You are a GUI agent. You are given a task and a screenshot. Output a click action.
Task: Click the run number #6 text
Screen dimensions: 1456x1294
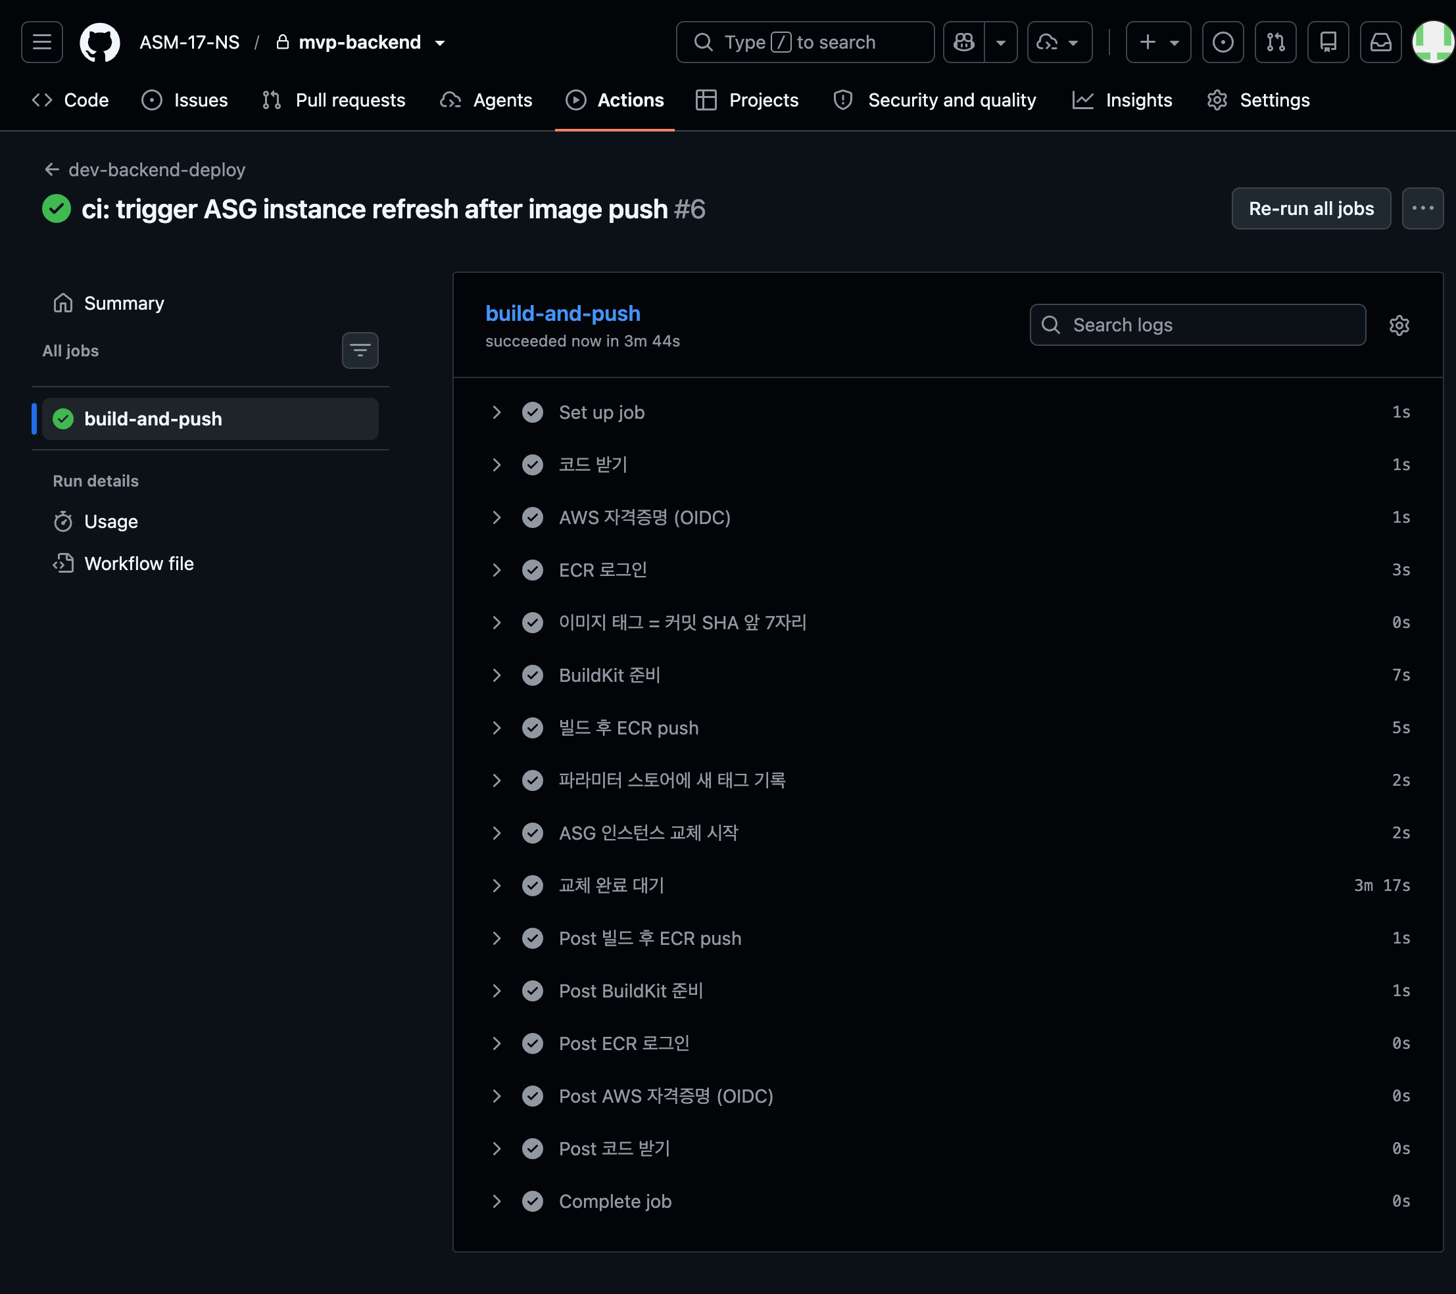pos(690,209)
